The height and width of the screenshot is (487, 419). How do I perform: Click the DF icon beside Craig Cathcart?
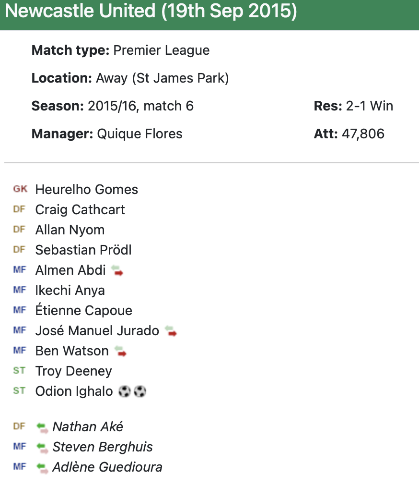point(19,209)
